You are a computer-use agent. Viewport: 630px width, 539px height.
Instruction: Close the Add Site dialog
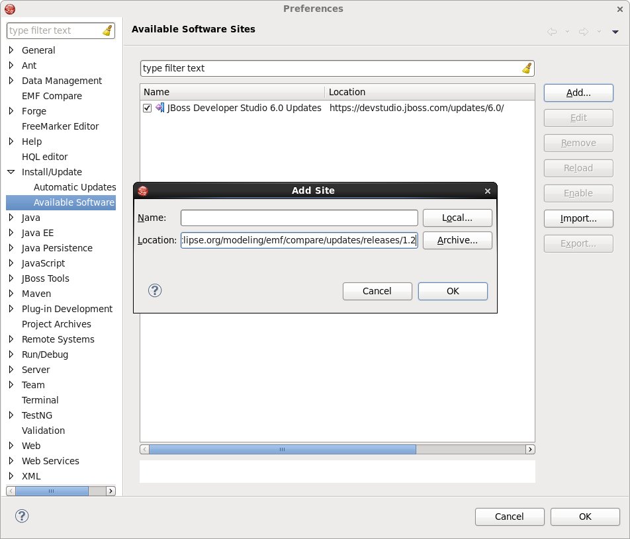tap(487, 191)
